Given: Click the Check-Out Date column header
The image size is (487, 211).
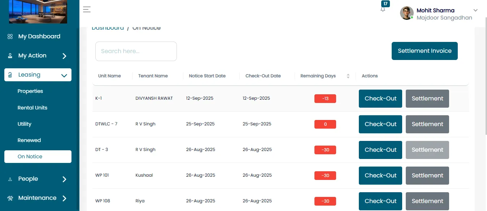Looking at the screenshot, I should tap(263, 76).
